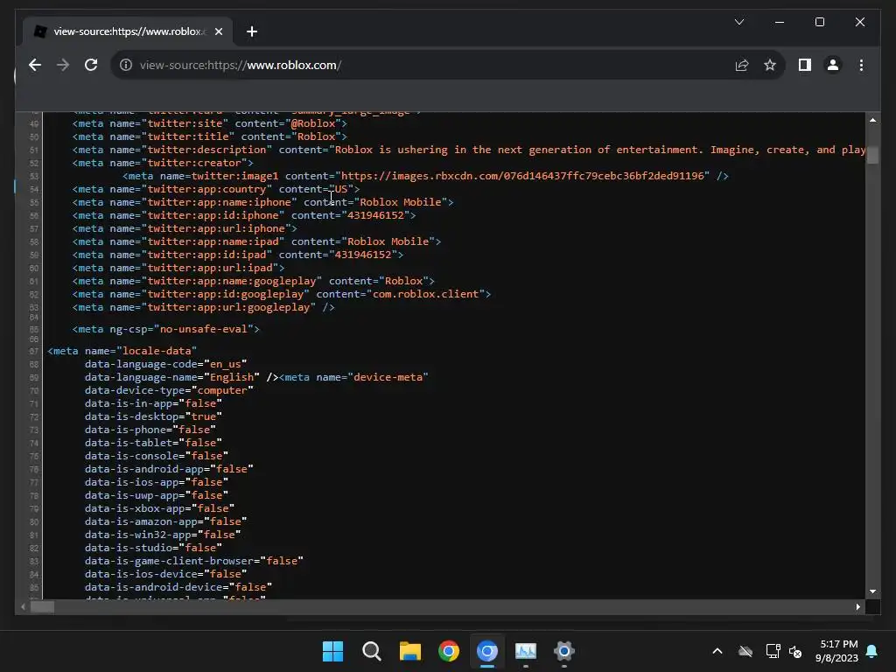896x672 pixels.
Task: Click "431946152" on the iphone id line
Action: [x=375, y=215]
